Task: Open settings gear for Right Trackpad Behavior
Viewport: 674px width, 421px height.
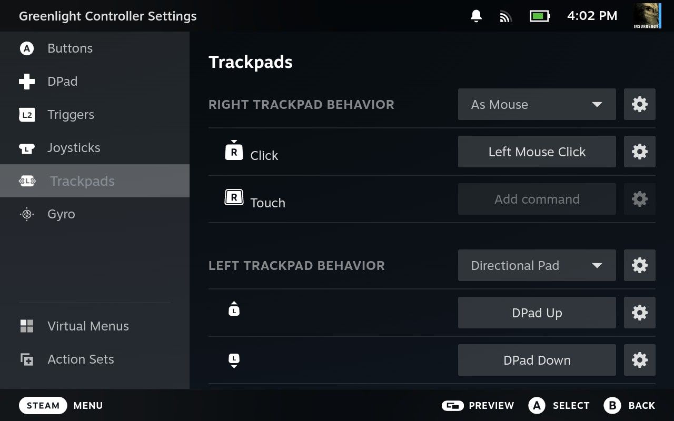Action: click(x=640, y=104)
